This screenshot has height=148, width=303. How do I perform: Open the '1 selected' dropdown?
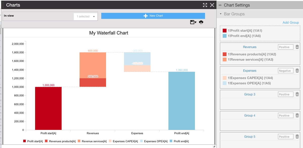point(86,17)
